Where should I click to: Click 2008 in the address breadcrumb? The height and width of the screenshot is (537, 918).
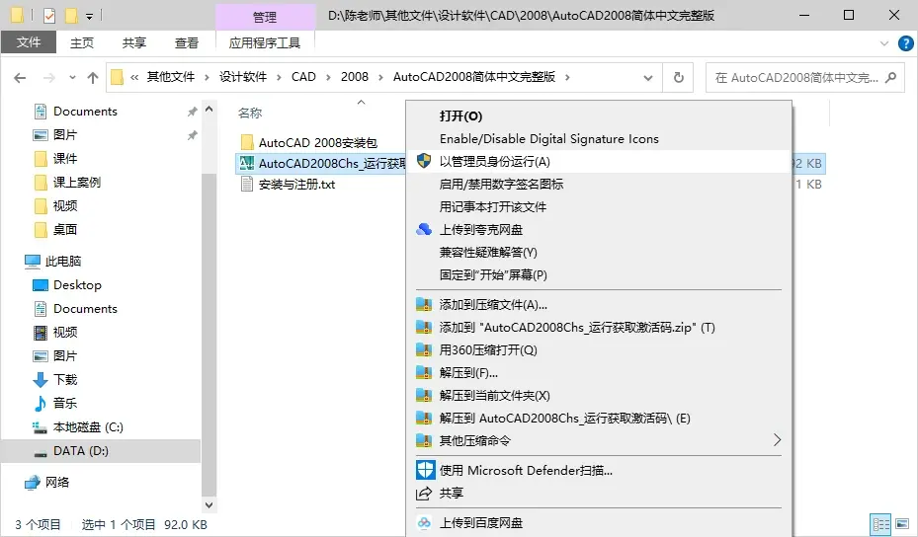355,77
